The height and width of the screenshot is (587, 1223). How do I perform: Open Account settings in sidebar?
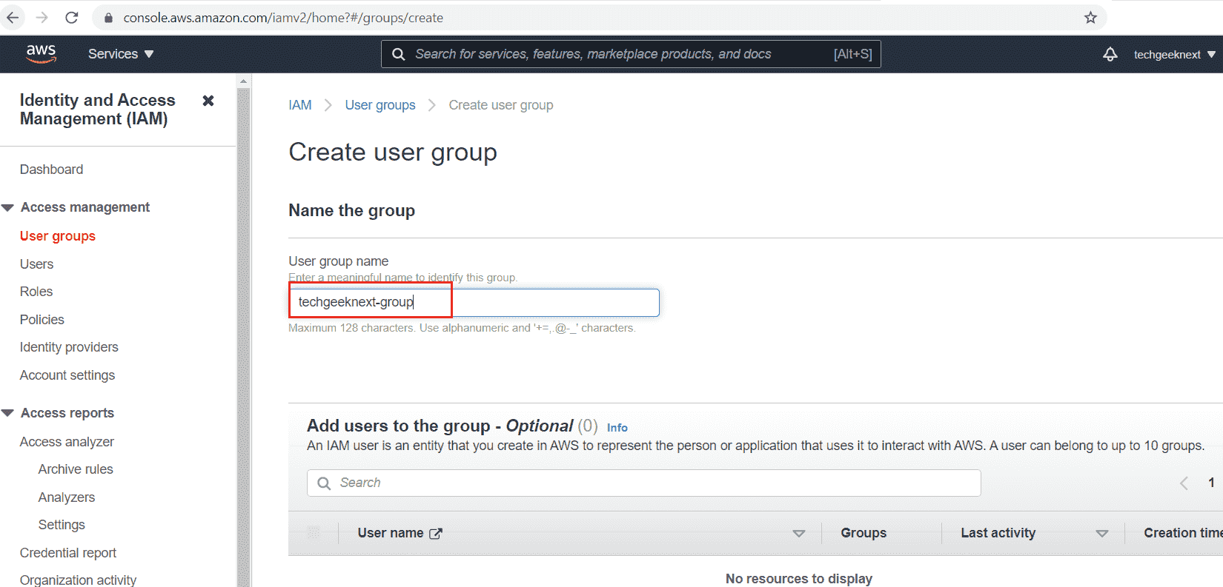67,375
